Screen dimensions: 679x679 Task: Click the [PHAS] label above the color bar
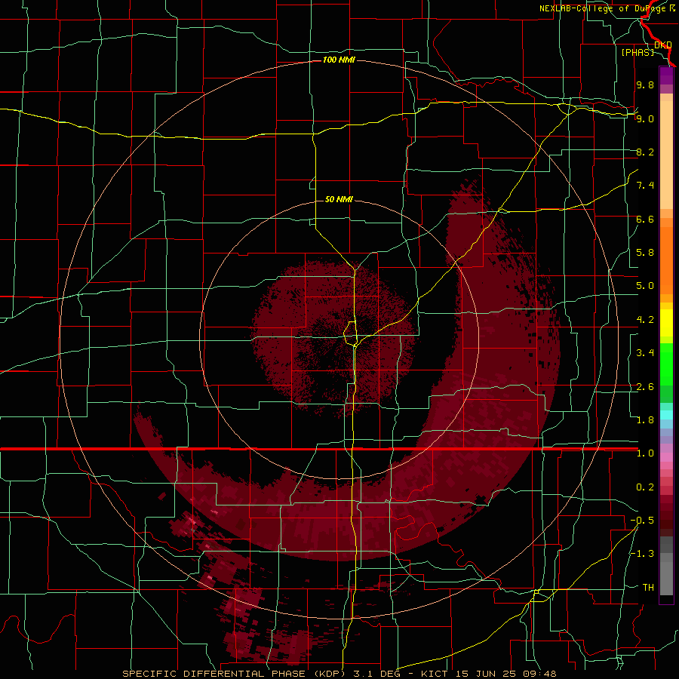(x=638, y=52)
